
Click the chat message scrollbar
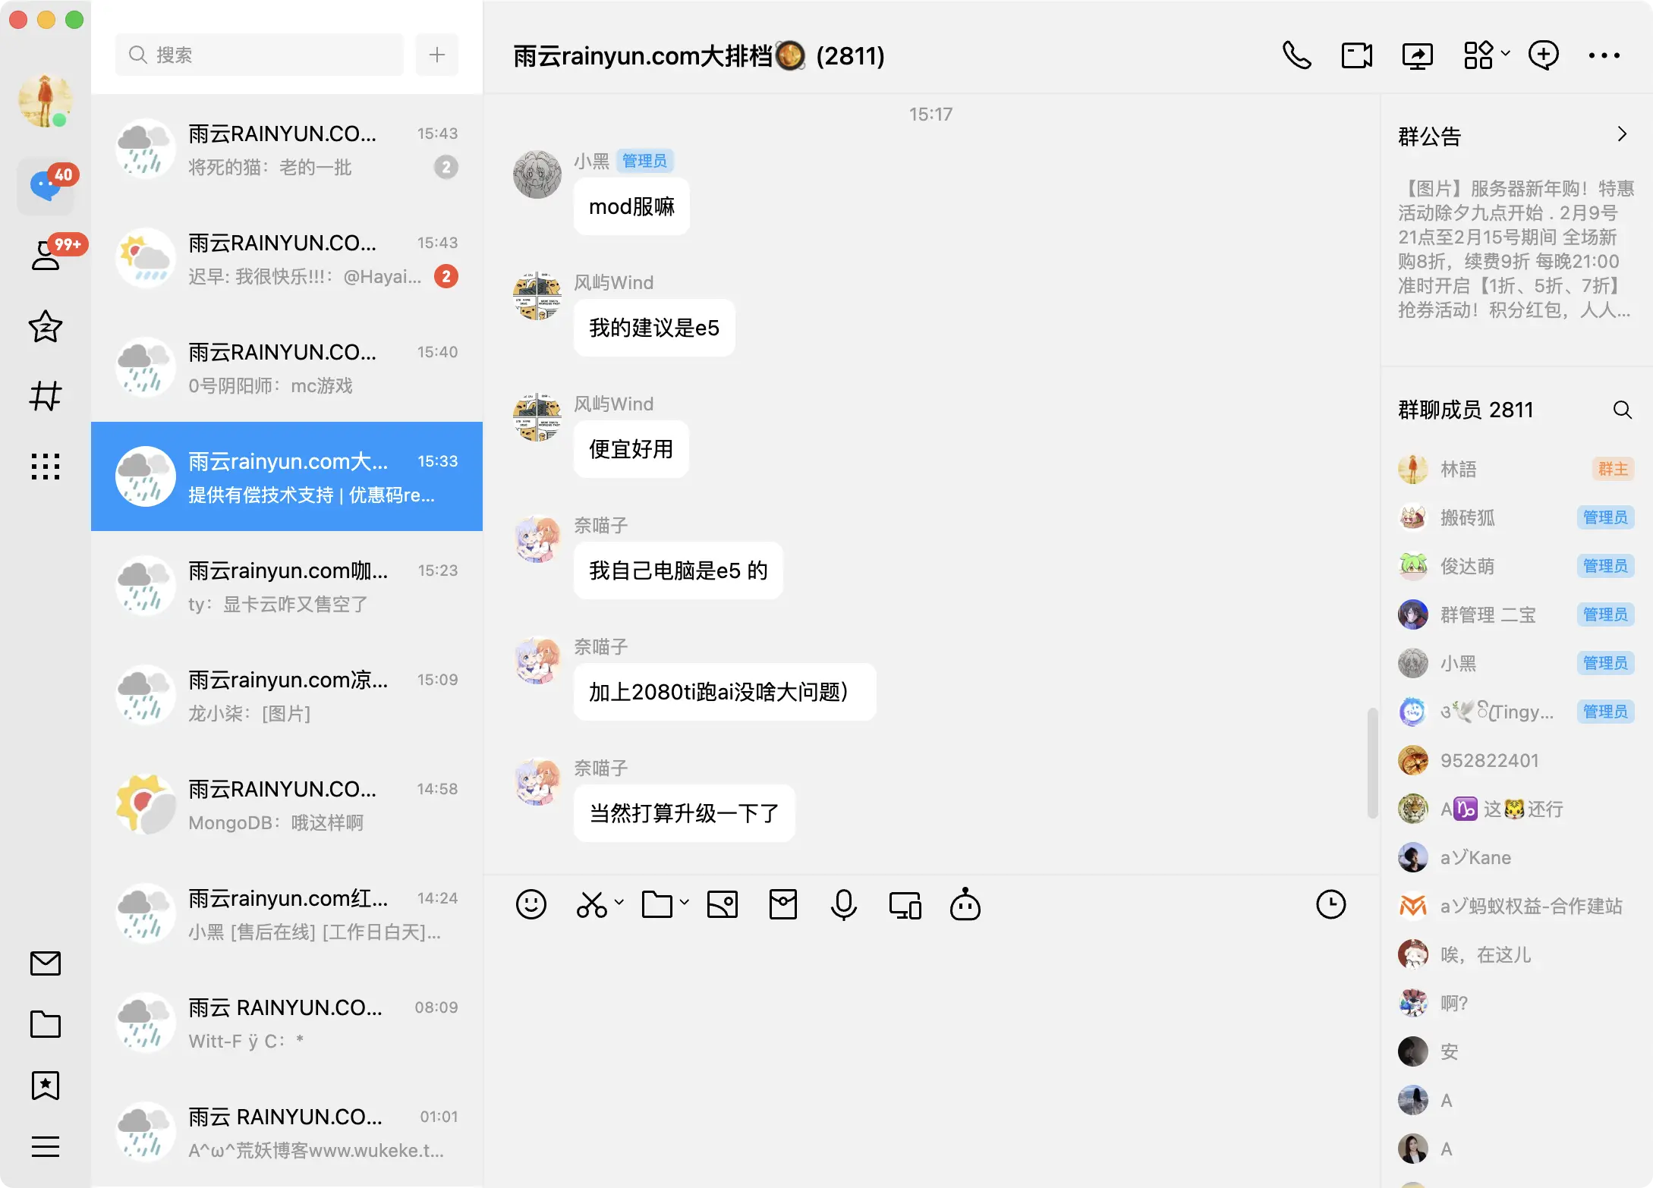(x=1371, y=762)
